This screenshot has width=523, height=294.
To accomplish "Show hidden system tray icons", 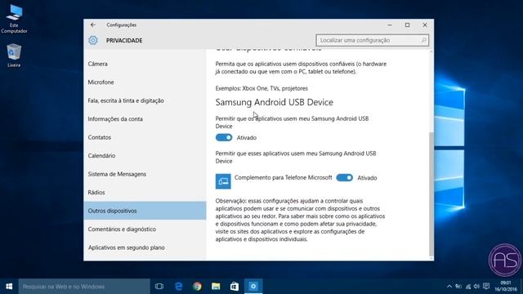I will point(449,287).
